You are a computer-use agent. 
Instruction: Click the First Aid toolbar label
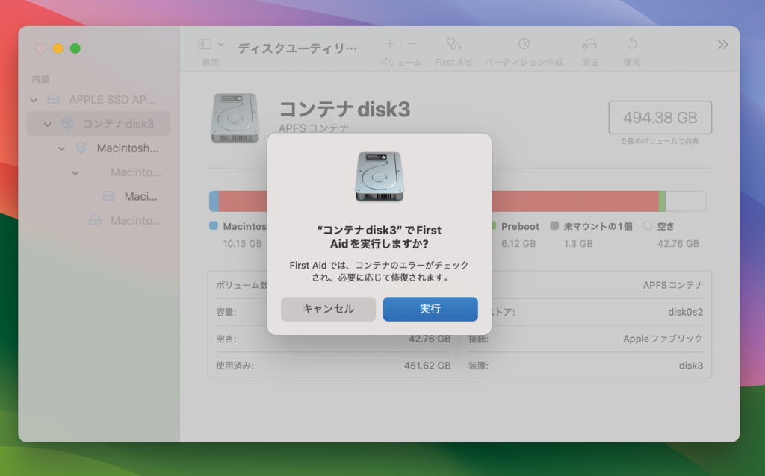pos(453,63)
